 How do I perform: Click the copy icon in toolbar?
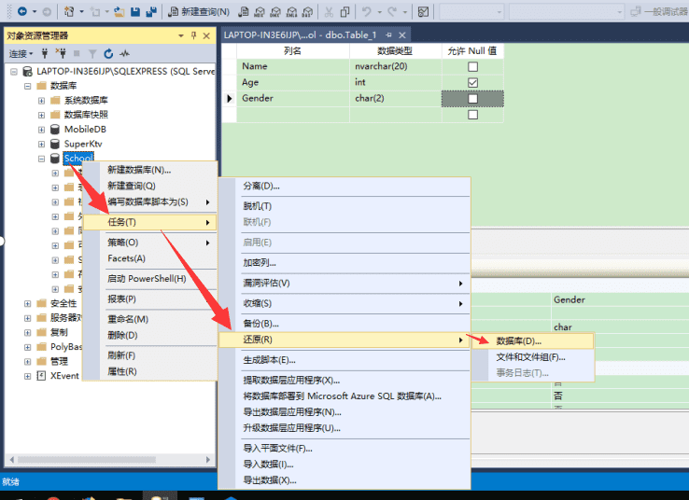tap(344, 11)
